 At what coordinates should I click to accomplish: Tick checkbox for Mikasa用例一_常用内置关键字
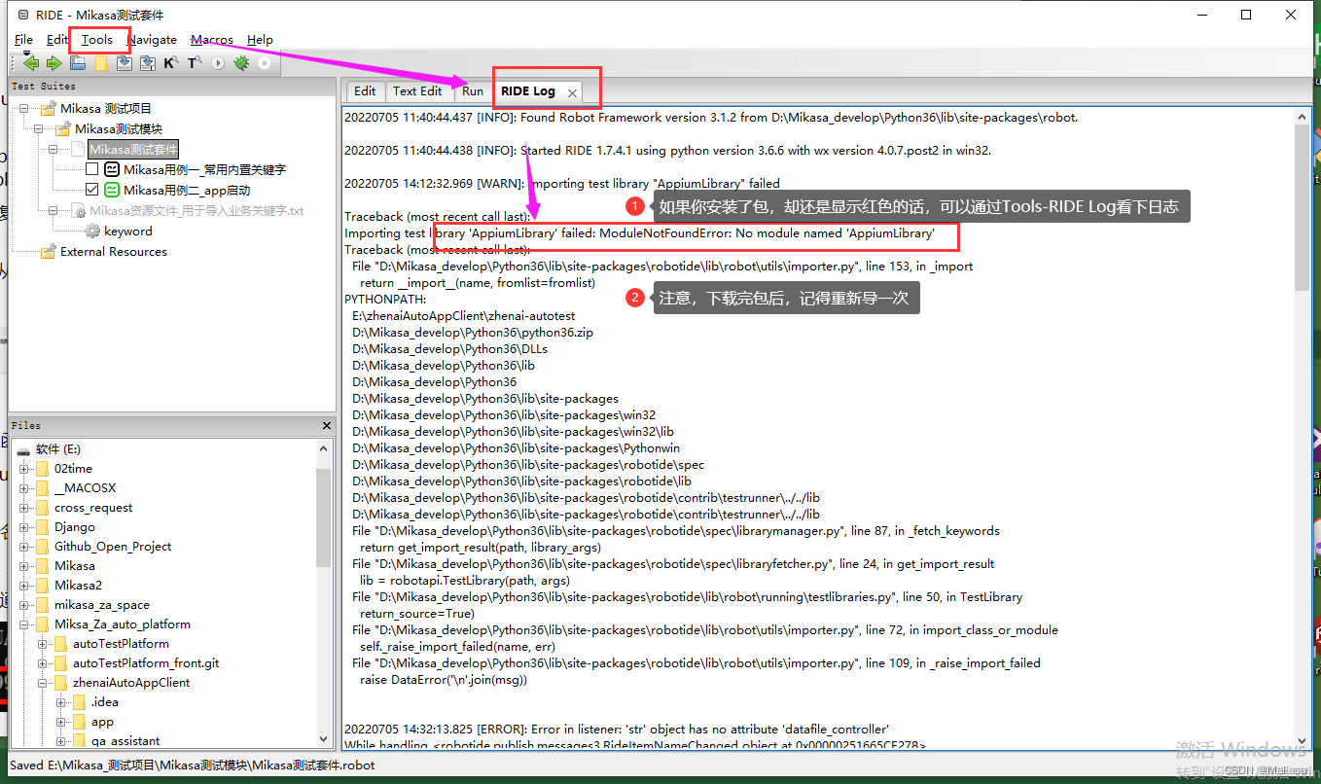pyautogui.click(x=92, y=169)
